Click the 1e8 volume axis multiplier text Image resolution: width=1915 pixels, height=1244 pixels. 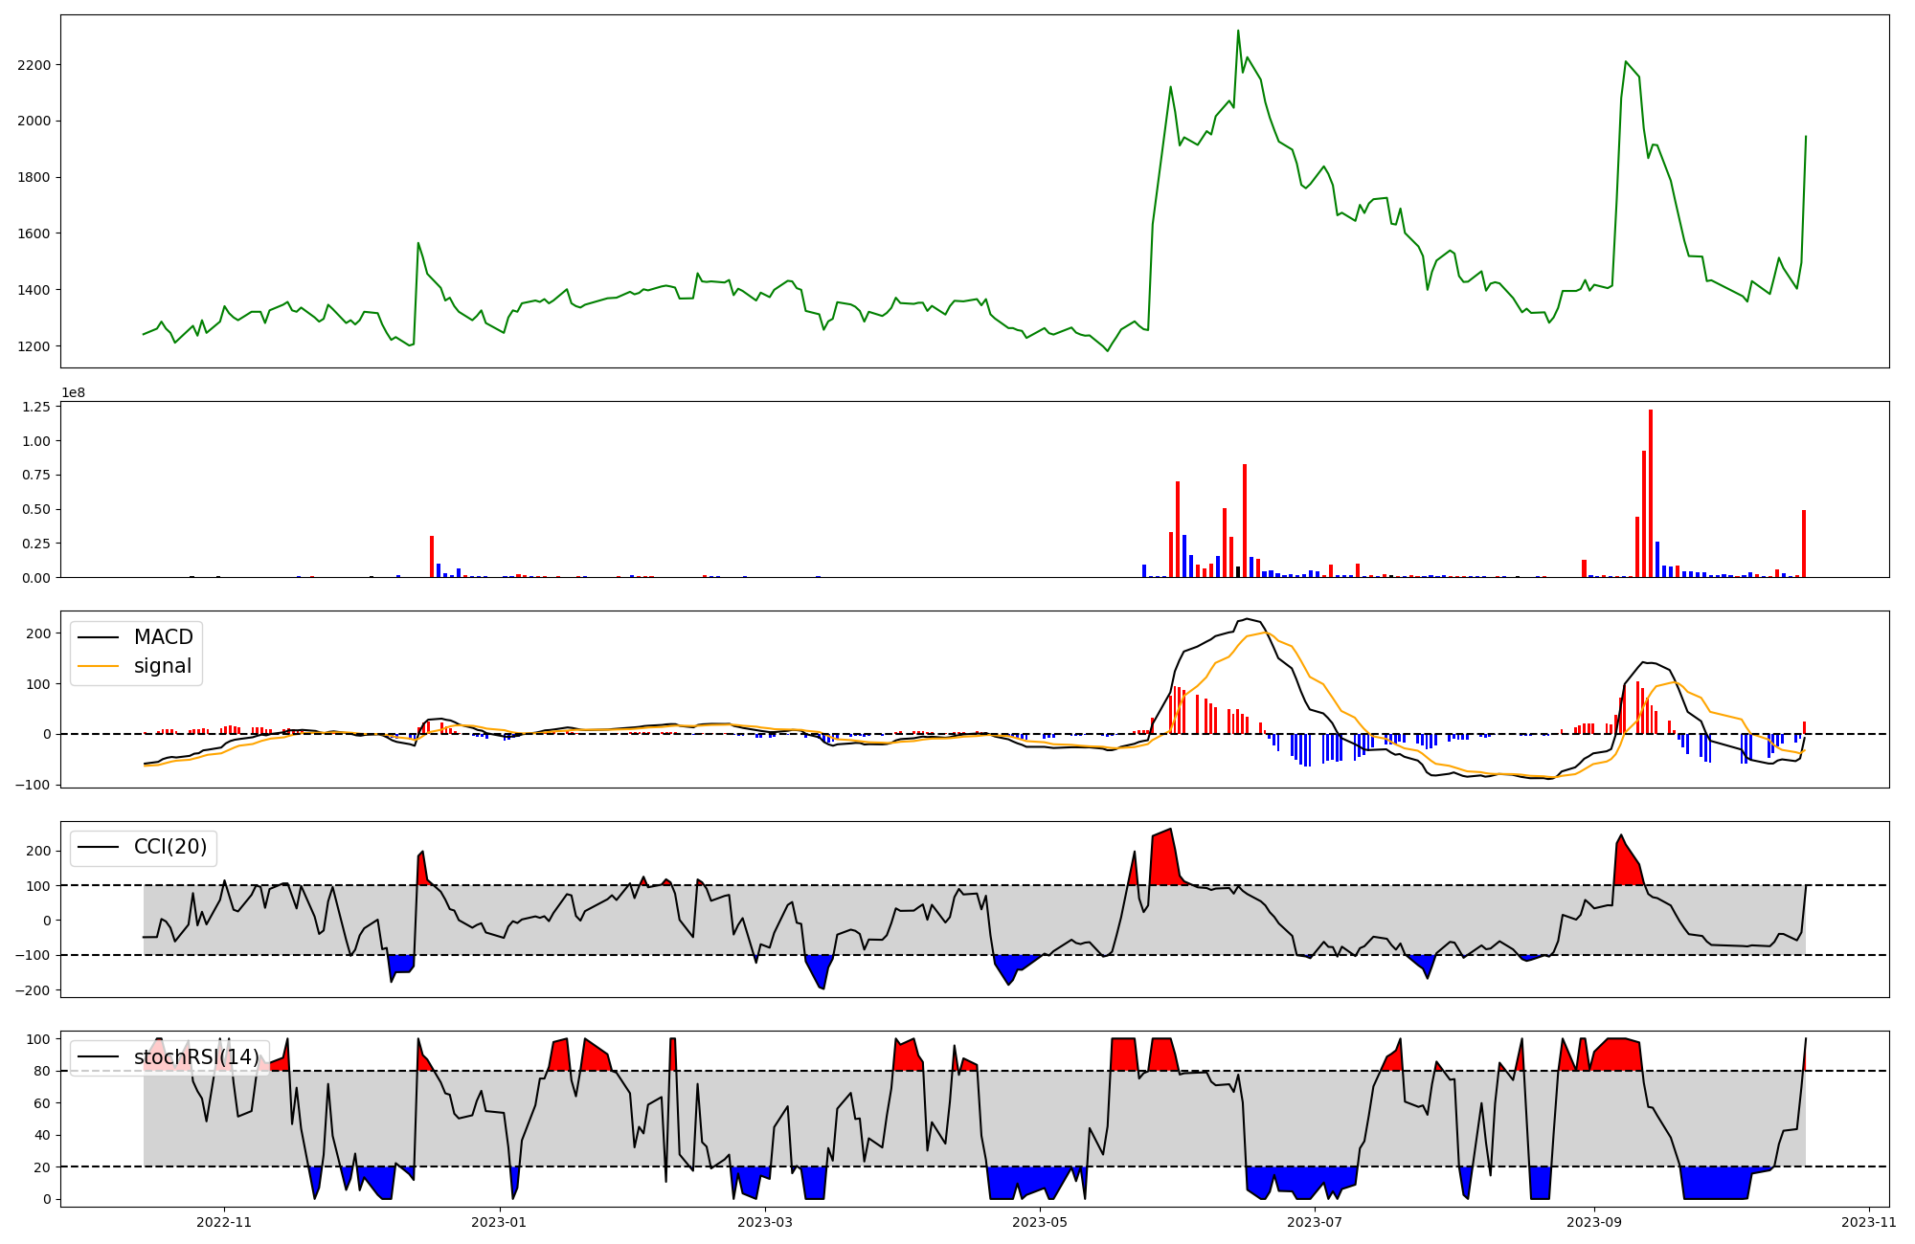[73, 392]
